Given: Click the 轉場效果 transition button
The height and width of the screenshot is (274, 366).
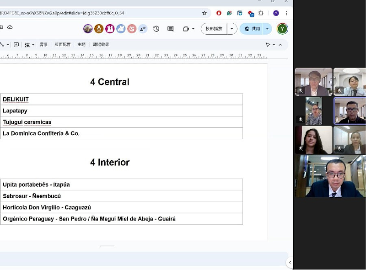Looking at the screenshot, I should [x=101, y=44].
